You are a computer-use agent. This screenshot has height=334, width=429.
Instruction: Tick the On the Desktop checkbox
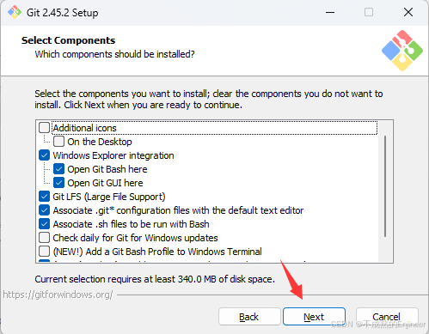point(58,142)
